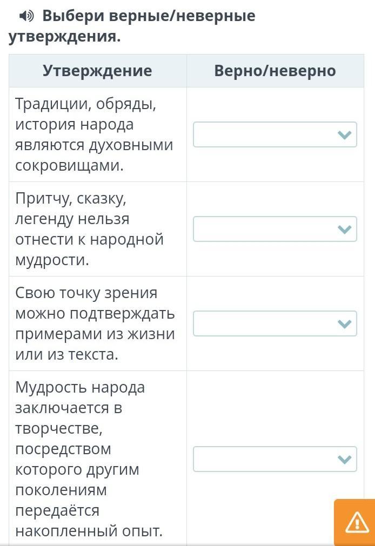The width and height of the screenshot is (375, 546).
Task: Open the answer box beside 'народной мудрости'
Action: (x=275, y=229)
